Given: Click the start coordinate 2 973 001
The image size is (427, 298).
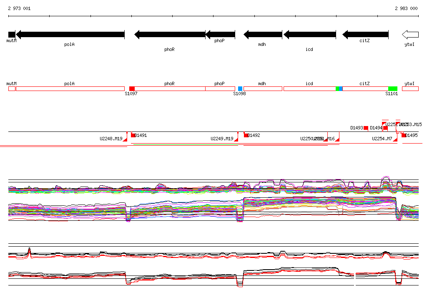Looking at the screenshot, I should pos(19,8).
